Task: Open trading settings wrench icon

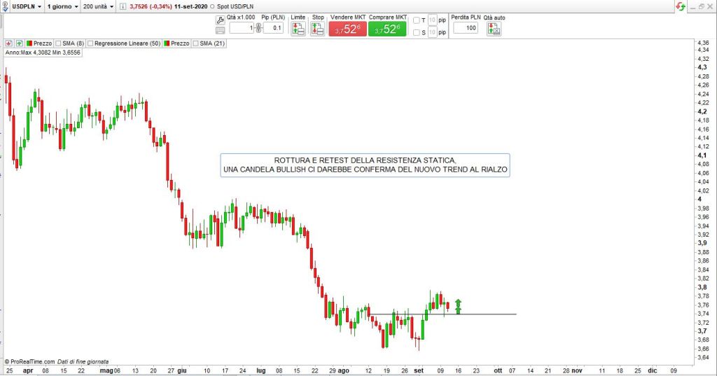Action: (x=220, y=20)
